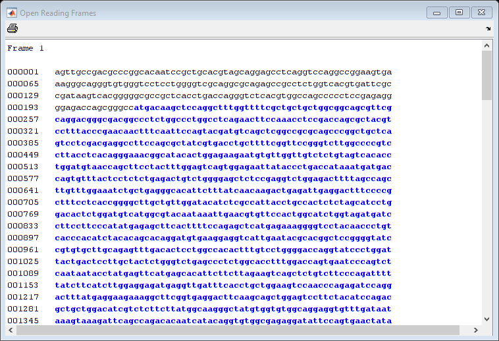Click the sequence line starting 'ggagaccagcgggcc'

(x=223, y=108)
